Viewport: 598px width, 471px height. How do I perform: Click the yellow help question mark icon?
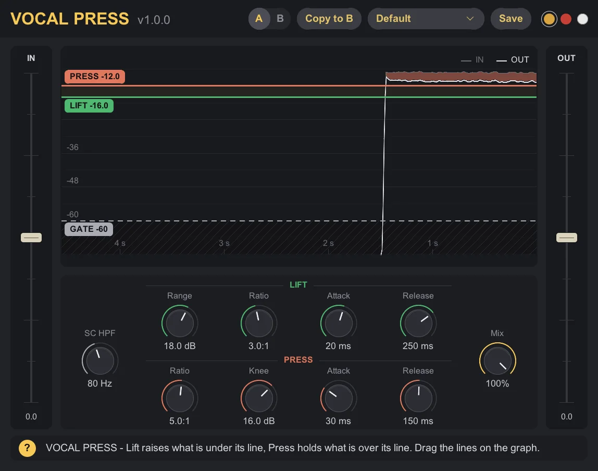click(27, 448)
